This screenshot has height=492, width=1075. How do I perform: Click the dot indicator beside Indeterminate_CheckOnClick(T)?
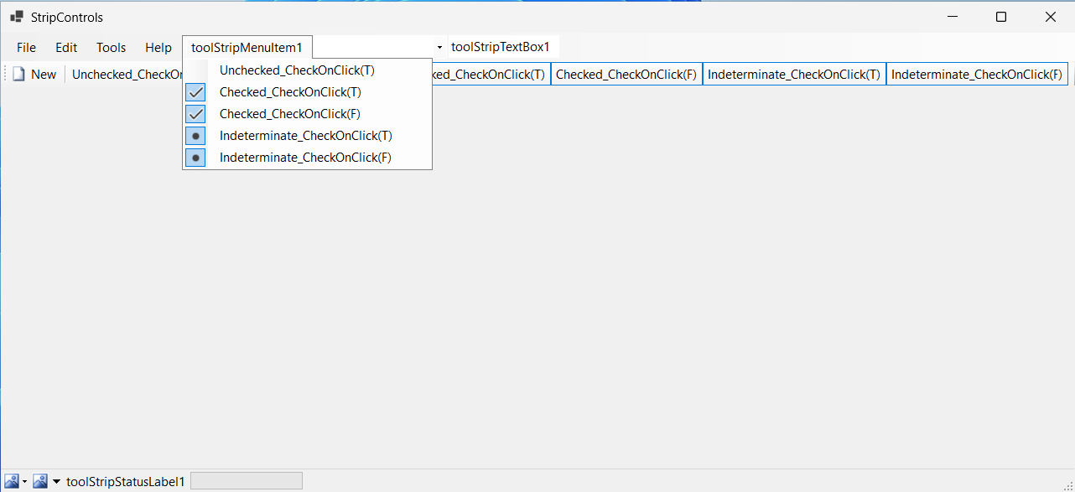(x=195, y=135)
